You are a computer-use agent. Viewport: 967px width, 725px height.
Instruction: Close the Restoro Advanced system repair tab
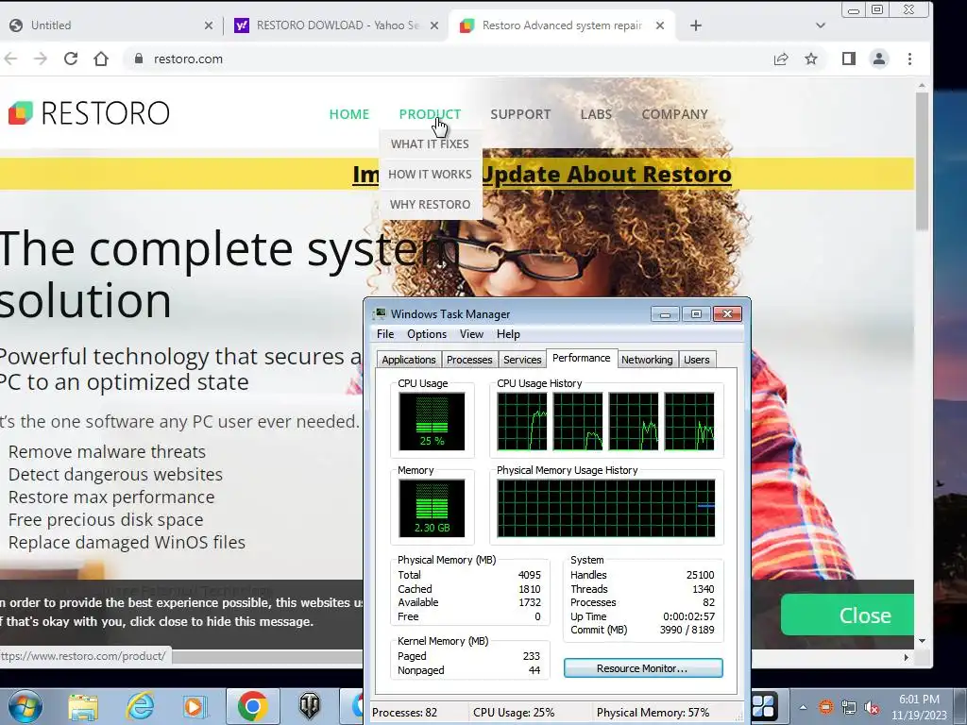click(x=660, y=25)
